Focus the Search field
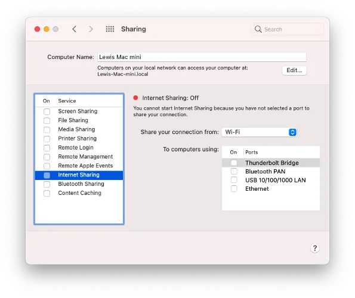The image size is (355, 298). (x=287, y=29)
